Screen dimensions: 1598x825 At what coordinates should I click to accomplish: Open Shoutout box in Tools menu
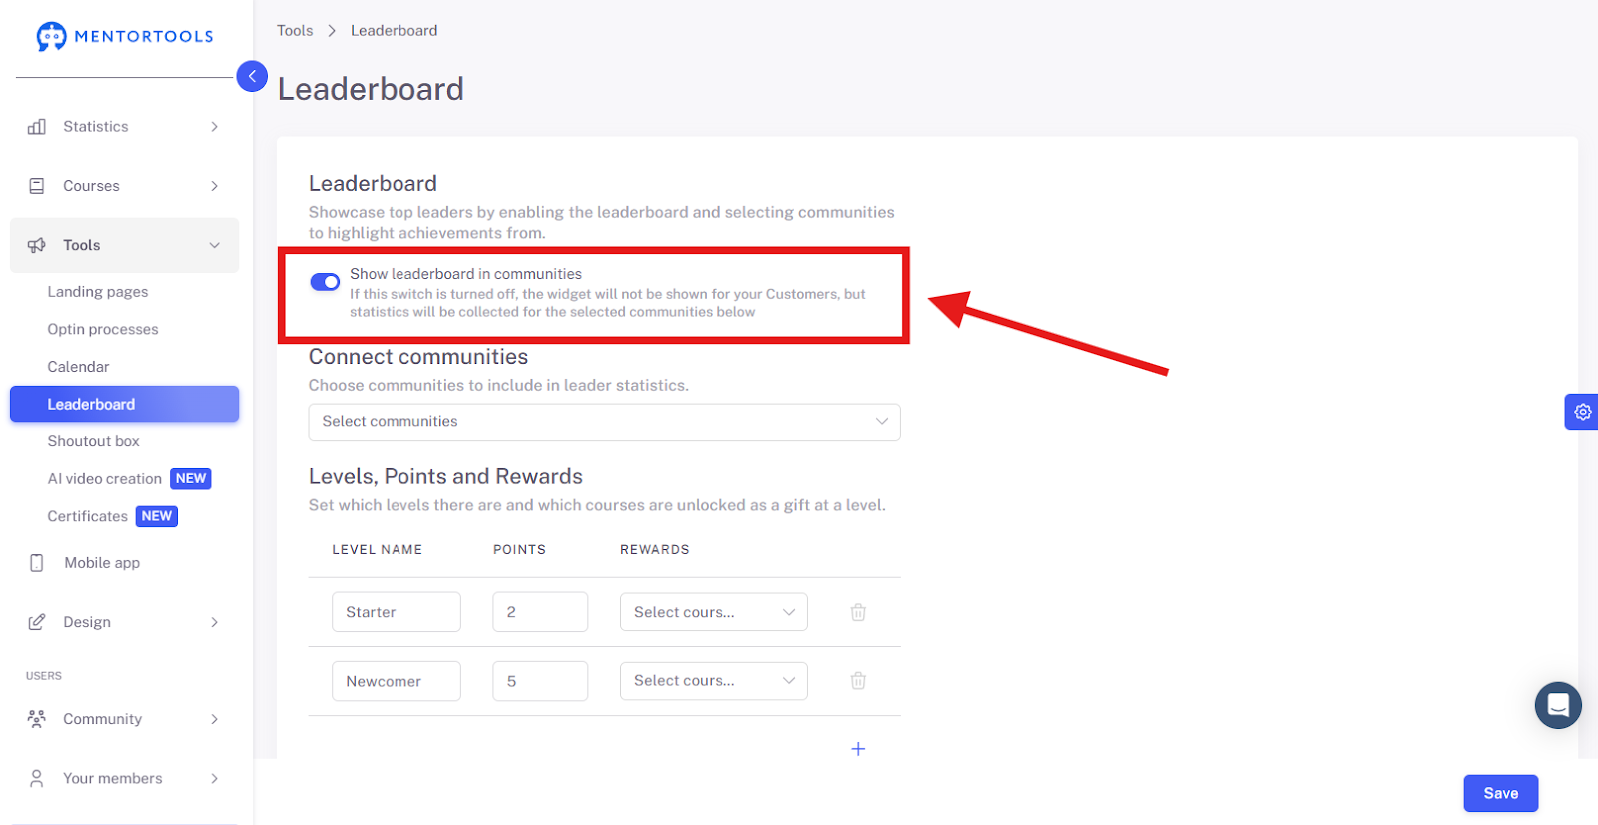93,441
